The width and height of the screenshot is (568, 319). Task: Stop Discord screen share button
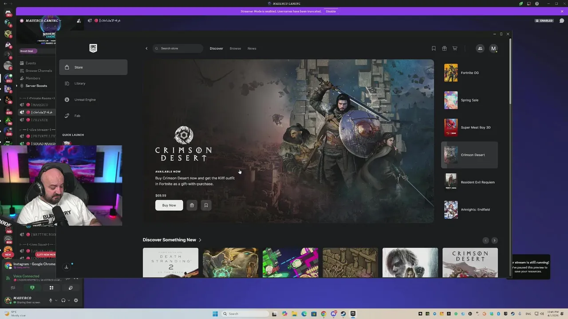click(x=32, y=288)
